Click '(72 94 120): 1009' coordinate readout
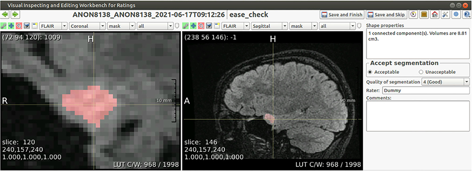This screenshot has width=472, height=171. pos(31,37)
